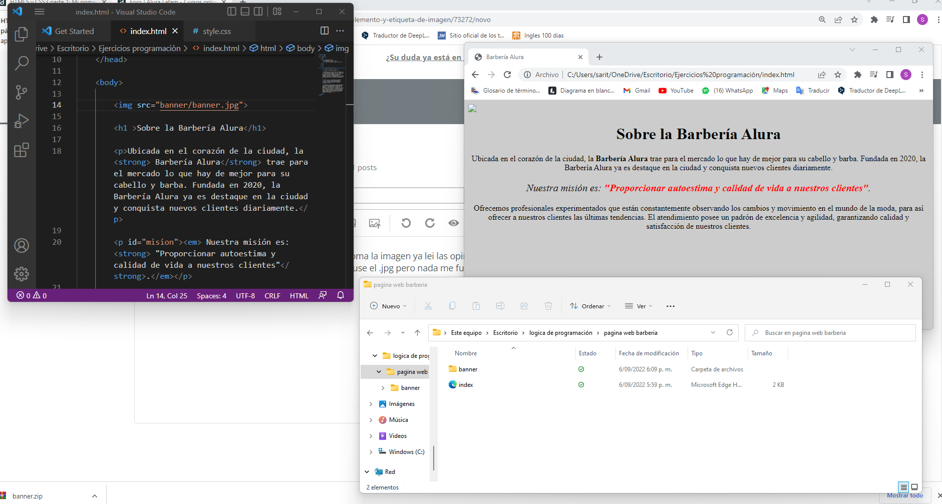Image resolution: width=942 pixels, height=504 pixels.
Task: Open file explorer see more options
Action: click(671, 306)
